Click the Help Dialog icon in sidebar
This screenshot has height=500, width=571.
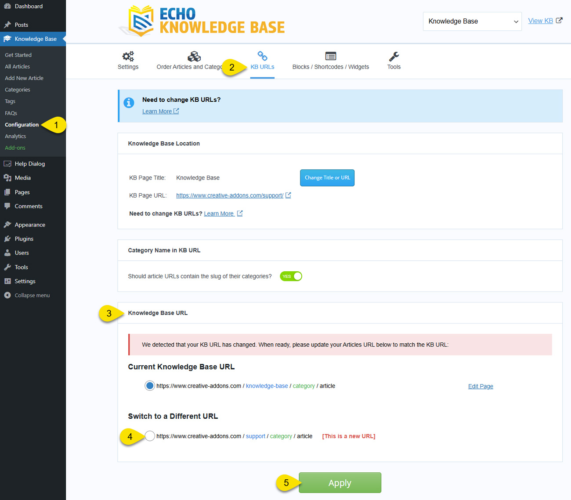[x=7, y=164]
